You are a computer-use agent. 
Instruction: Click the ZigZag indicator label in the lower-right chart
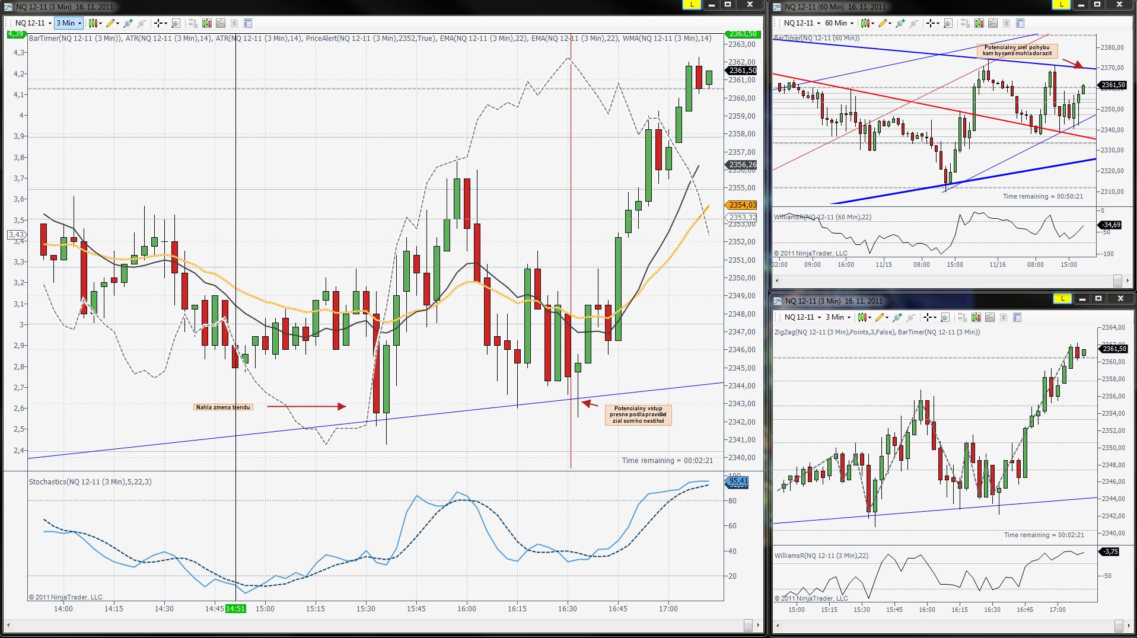(x=835, y=332)
